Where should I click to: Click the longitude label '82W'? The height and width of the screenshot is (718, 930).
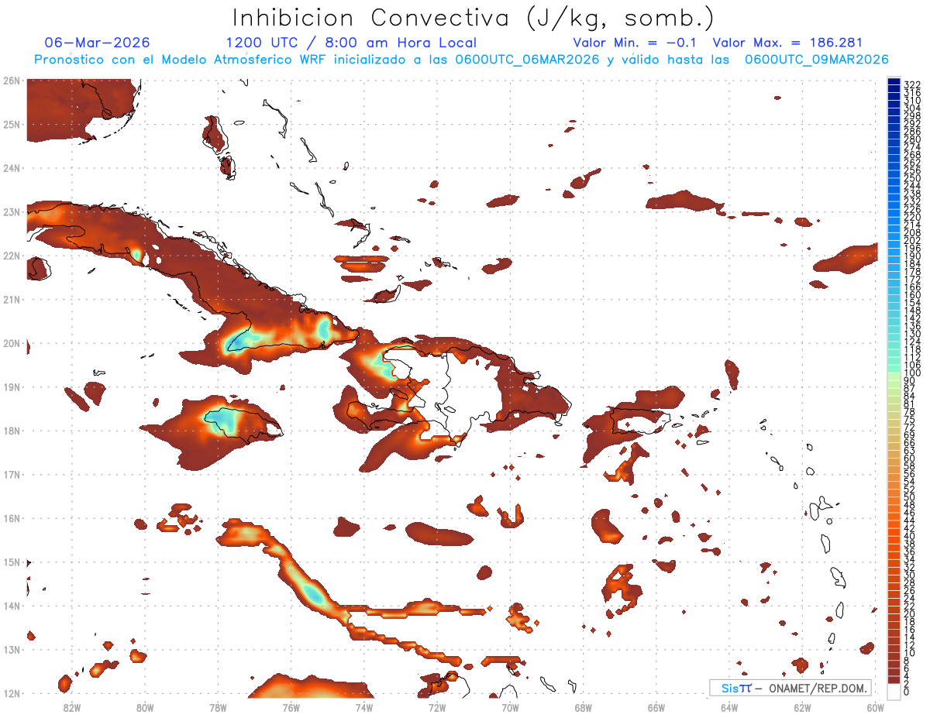pos(72,706)
